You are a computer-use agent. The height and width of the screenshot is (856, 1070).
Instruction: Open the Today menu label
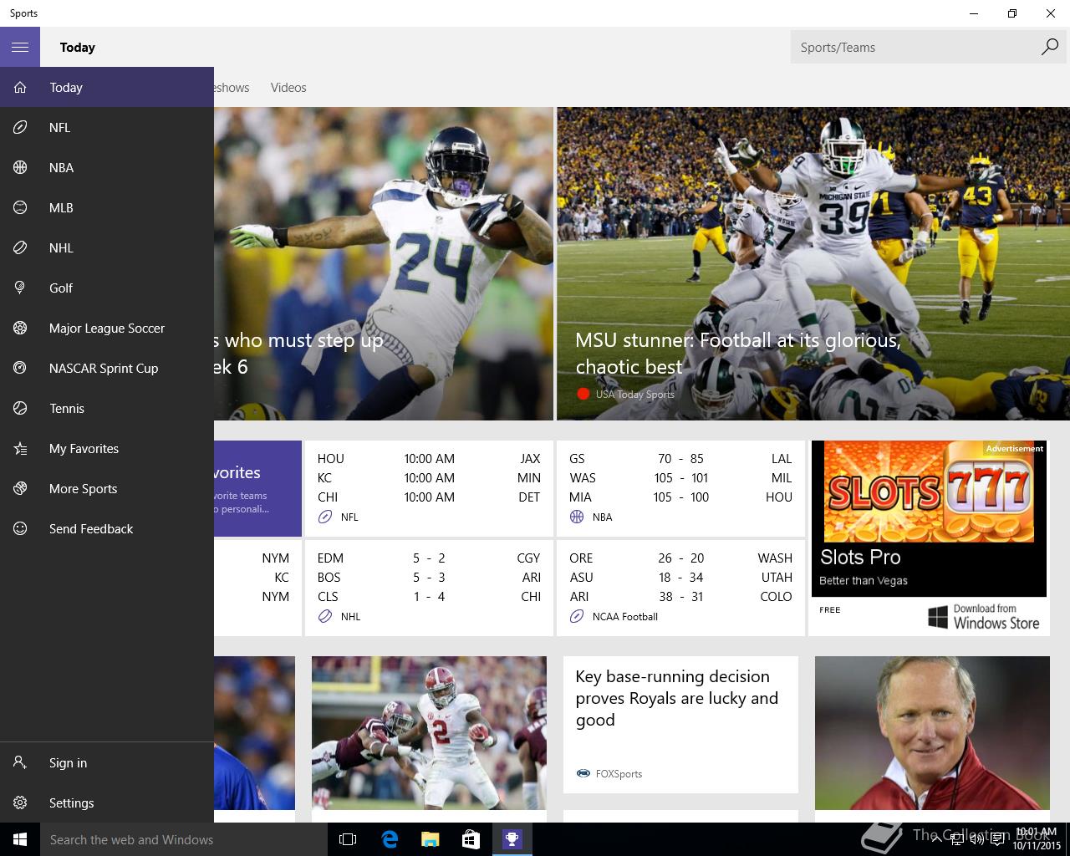pyautogui.click(x=66, y=88)
